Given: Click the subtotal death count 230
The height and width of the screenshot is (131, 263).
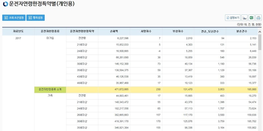Looking at the screenshot, I should coord(158,90).
